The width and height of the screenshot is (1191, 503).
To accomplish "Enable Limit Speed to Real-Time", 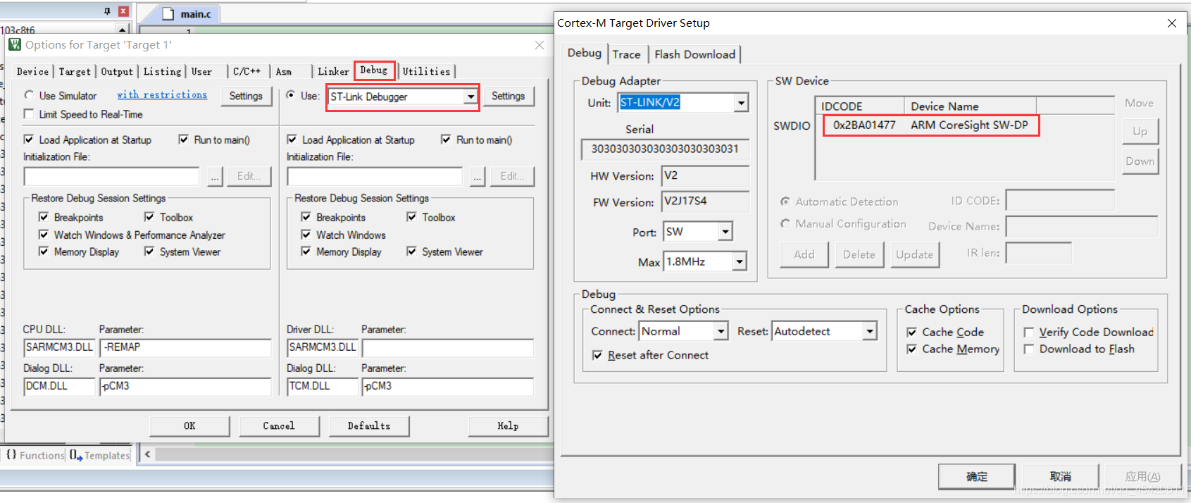I will [x=29, y=114].
